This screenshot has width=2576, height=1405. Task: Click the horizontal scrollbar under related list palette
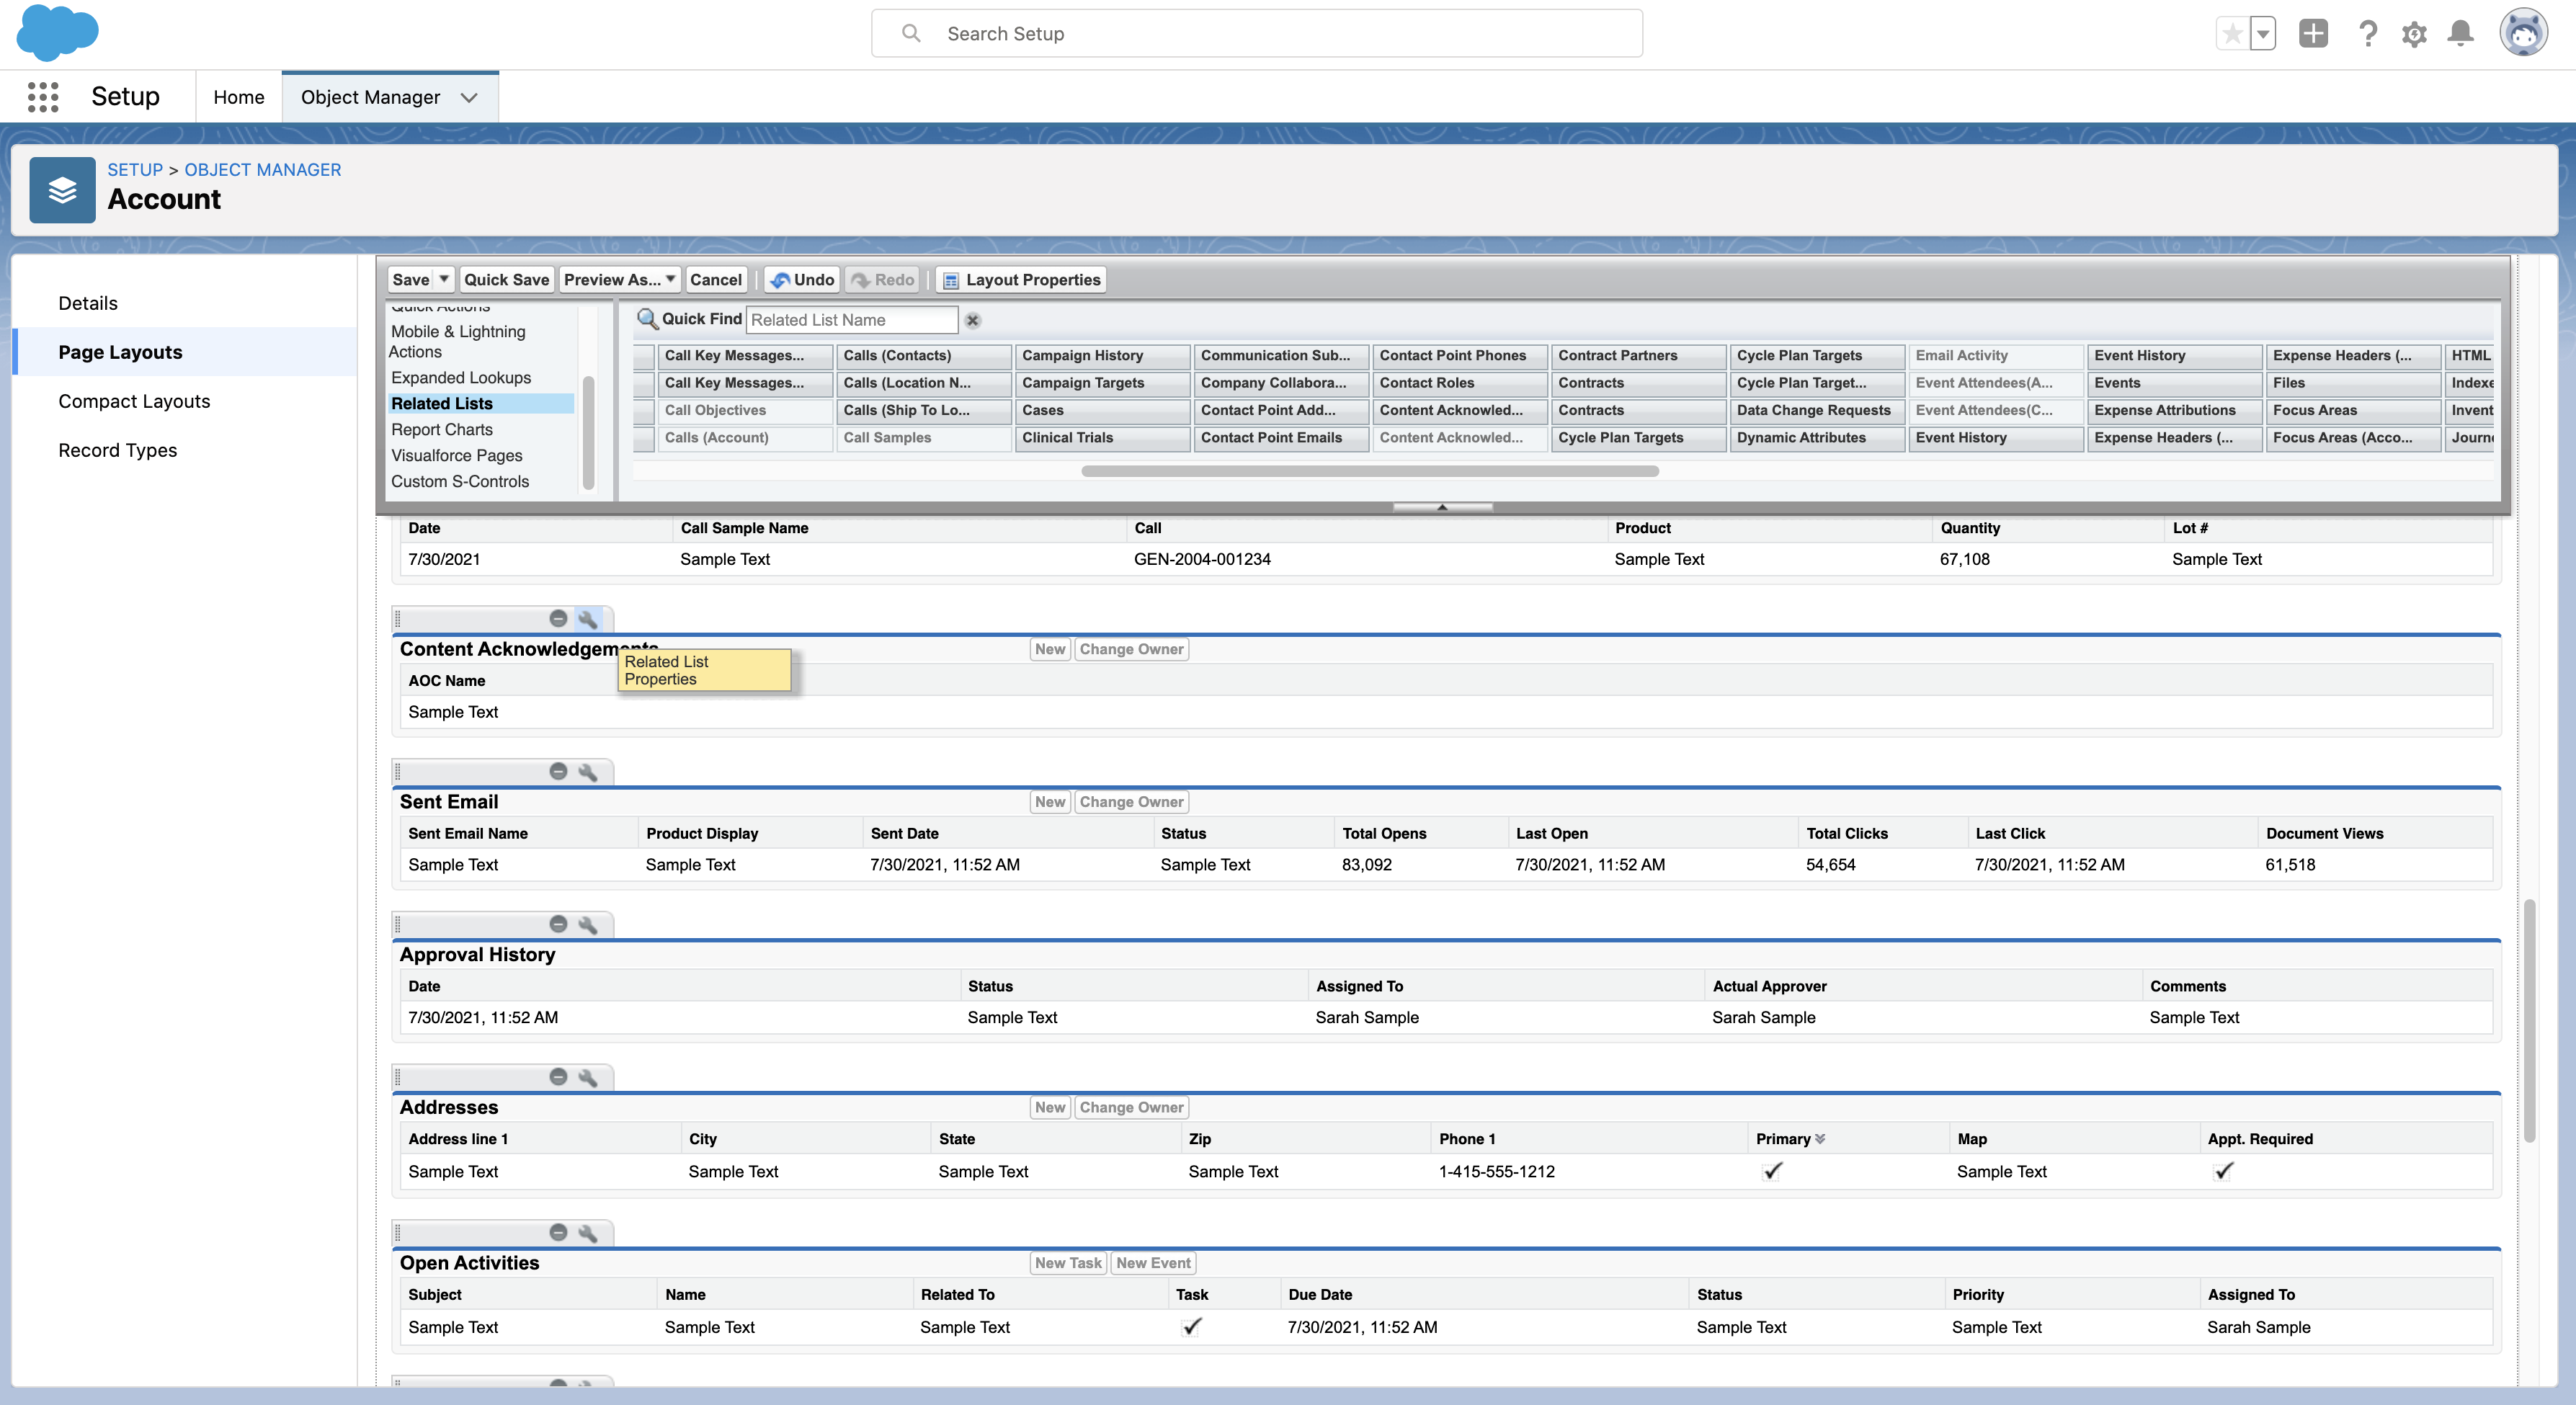point(1369,471)
